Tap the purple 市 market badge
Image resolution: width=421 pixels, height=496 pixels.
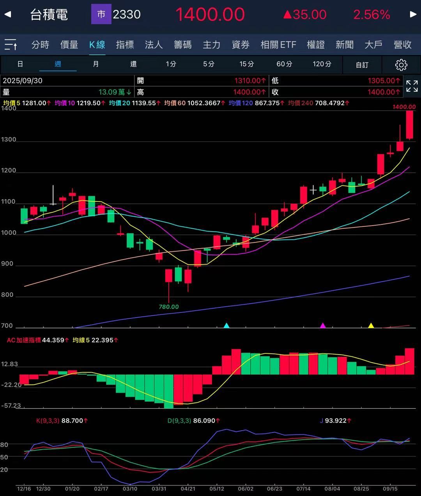click(x=101, y=15)
